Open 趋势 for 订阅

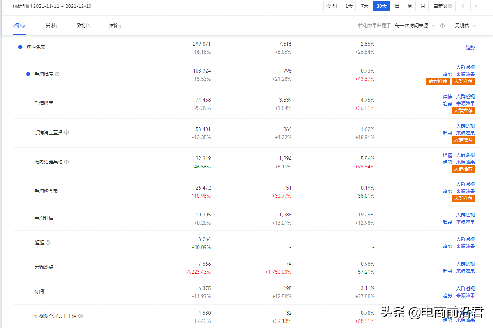pyautogui.click(x=447, y=296)
